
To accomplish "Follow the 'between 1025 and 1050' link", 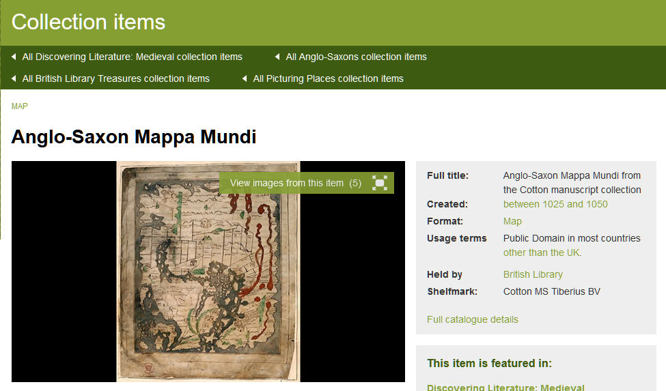I will pos(555,204).
